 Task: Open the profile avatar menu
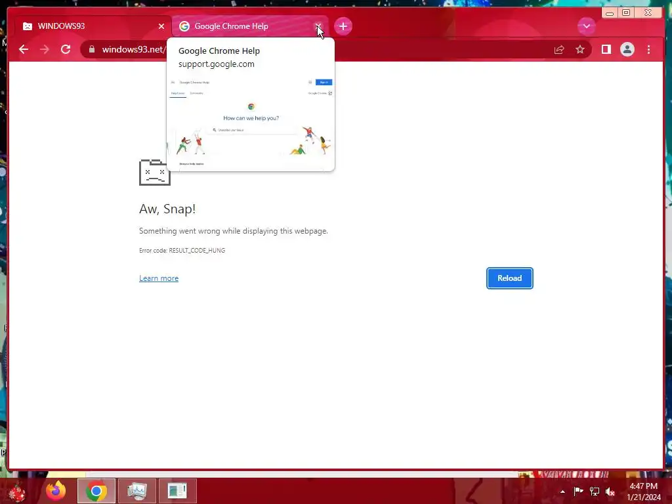(627, 50)
